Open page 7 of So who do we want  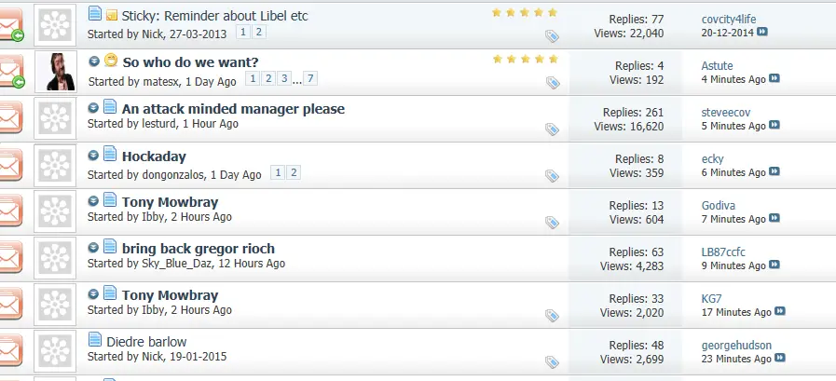pos(309,79)
